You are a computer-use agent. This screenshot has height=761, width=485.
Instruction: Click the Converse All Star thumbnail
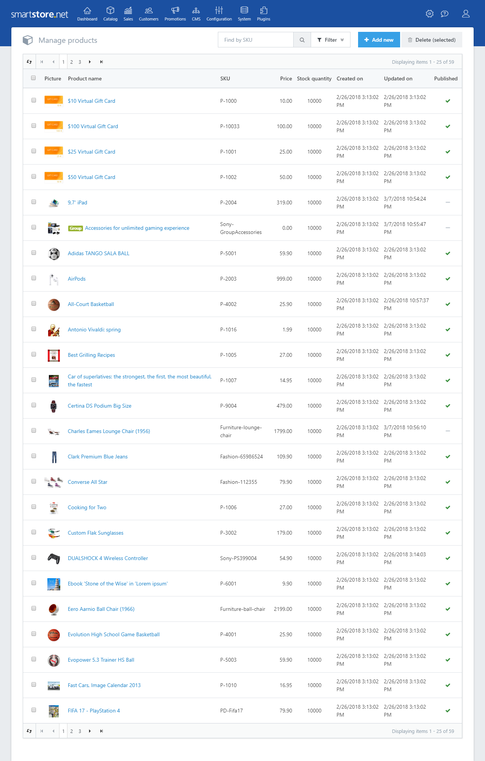tap(53, 482)
